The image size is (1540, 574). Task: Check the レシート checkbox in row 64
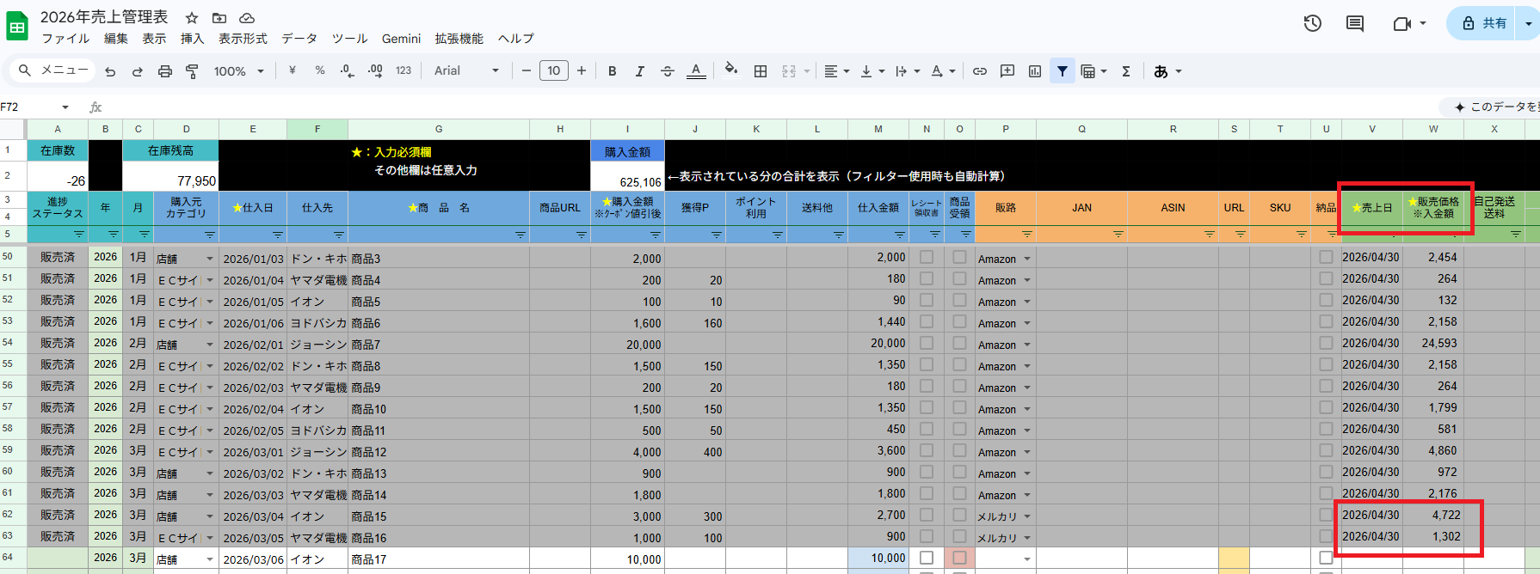(927, 558)
